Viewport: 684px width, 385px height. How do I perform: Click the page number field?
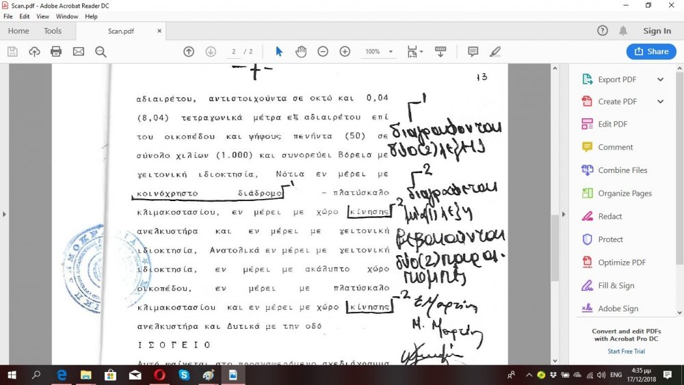point(235,51)
